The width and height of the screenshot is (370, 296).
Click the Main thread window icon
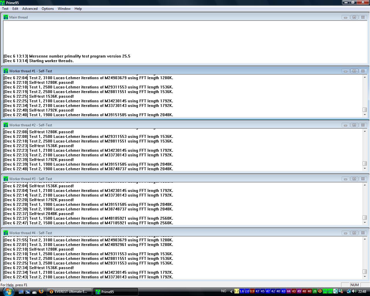point(6,17)
